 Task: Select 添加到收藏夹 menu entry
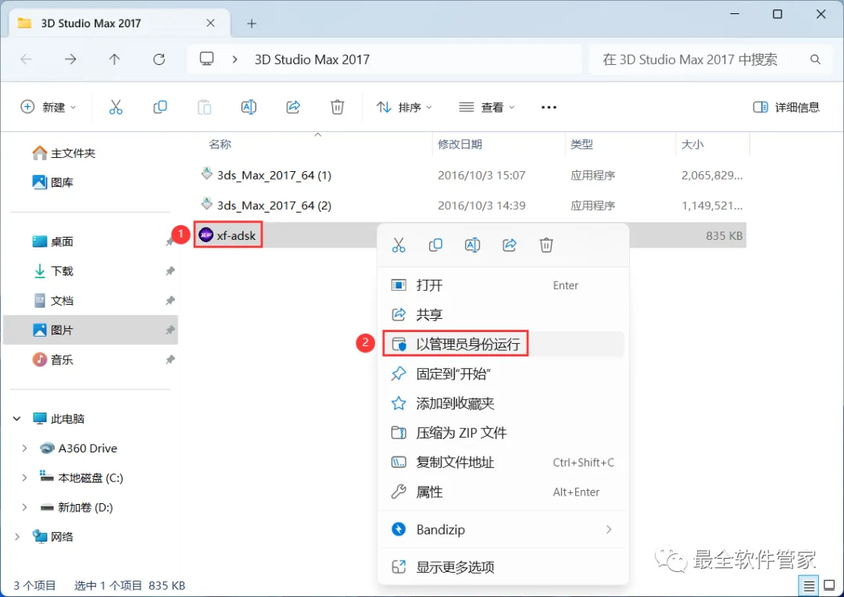click(503, 403)
